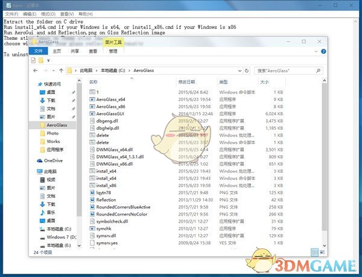
Task: Open OneDrive in the navigation pane
Action: [x=49, y=161]
